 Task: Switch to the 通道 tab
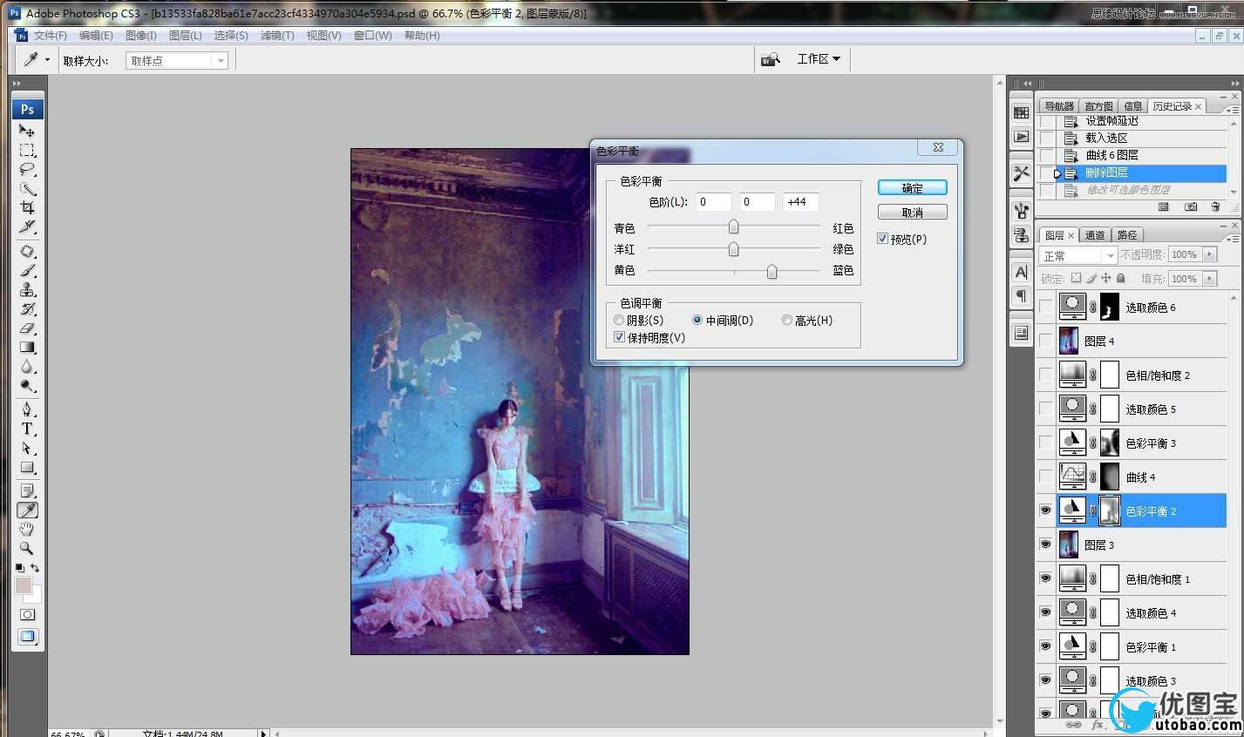click(x=1095, y=235)
